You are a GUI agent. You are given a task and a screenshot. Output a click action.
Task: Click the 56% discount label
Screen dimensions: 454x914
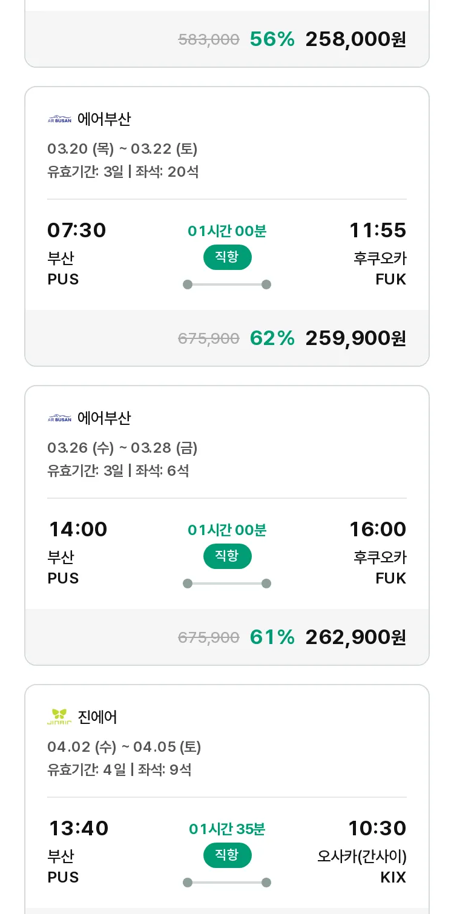point(272,39)
